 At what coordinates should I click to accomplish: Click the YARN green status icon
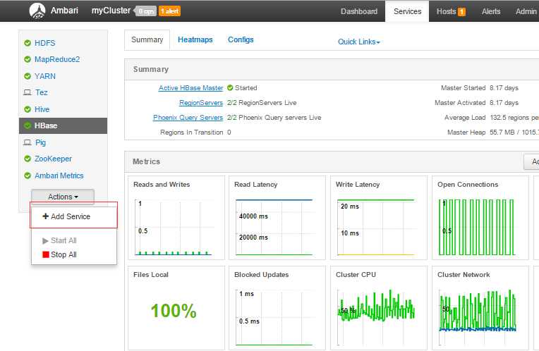point(28,76)
